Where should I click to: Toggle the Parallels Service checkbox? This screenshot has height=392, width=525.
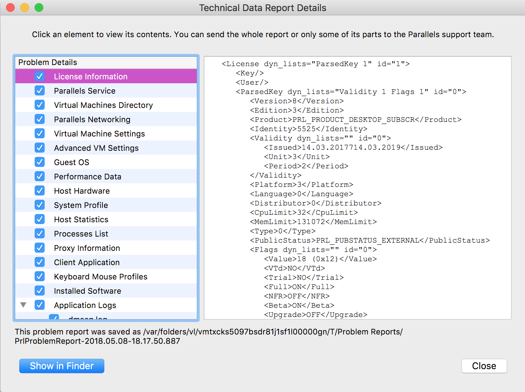pos(40,91)
